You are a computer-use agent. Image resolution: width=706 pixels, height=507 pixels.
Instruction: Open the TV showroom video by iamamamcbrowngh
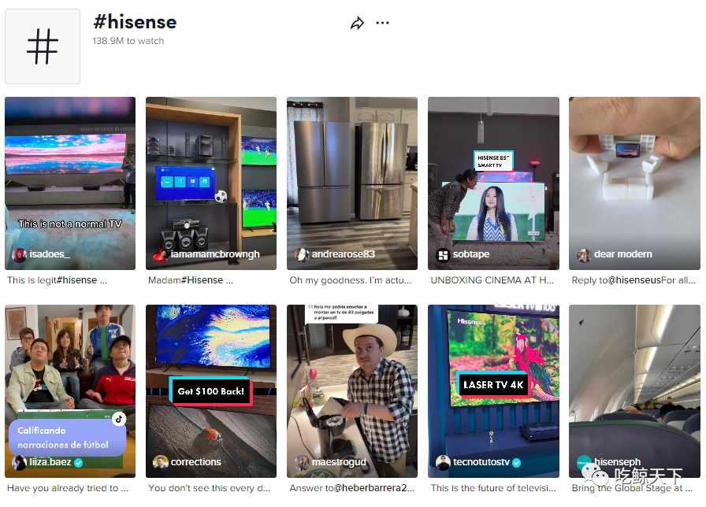tap(211, 183)
